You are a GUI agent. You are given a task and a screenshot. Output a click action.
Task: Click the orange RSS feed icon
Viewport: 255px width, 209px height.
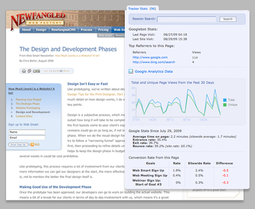(x=32, y=144)
